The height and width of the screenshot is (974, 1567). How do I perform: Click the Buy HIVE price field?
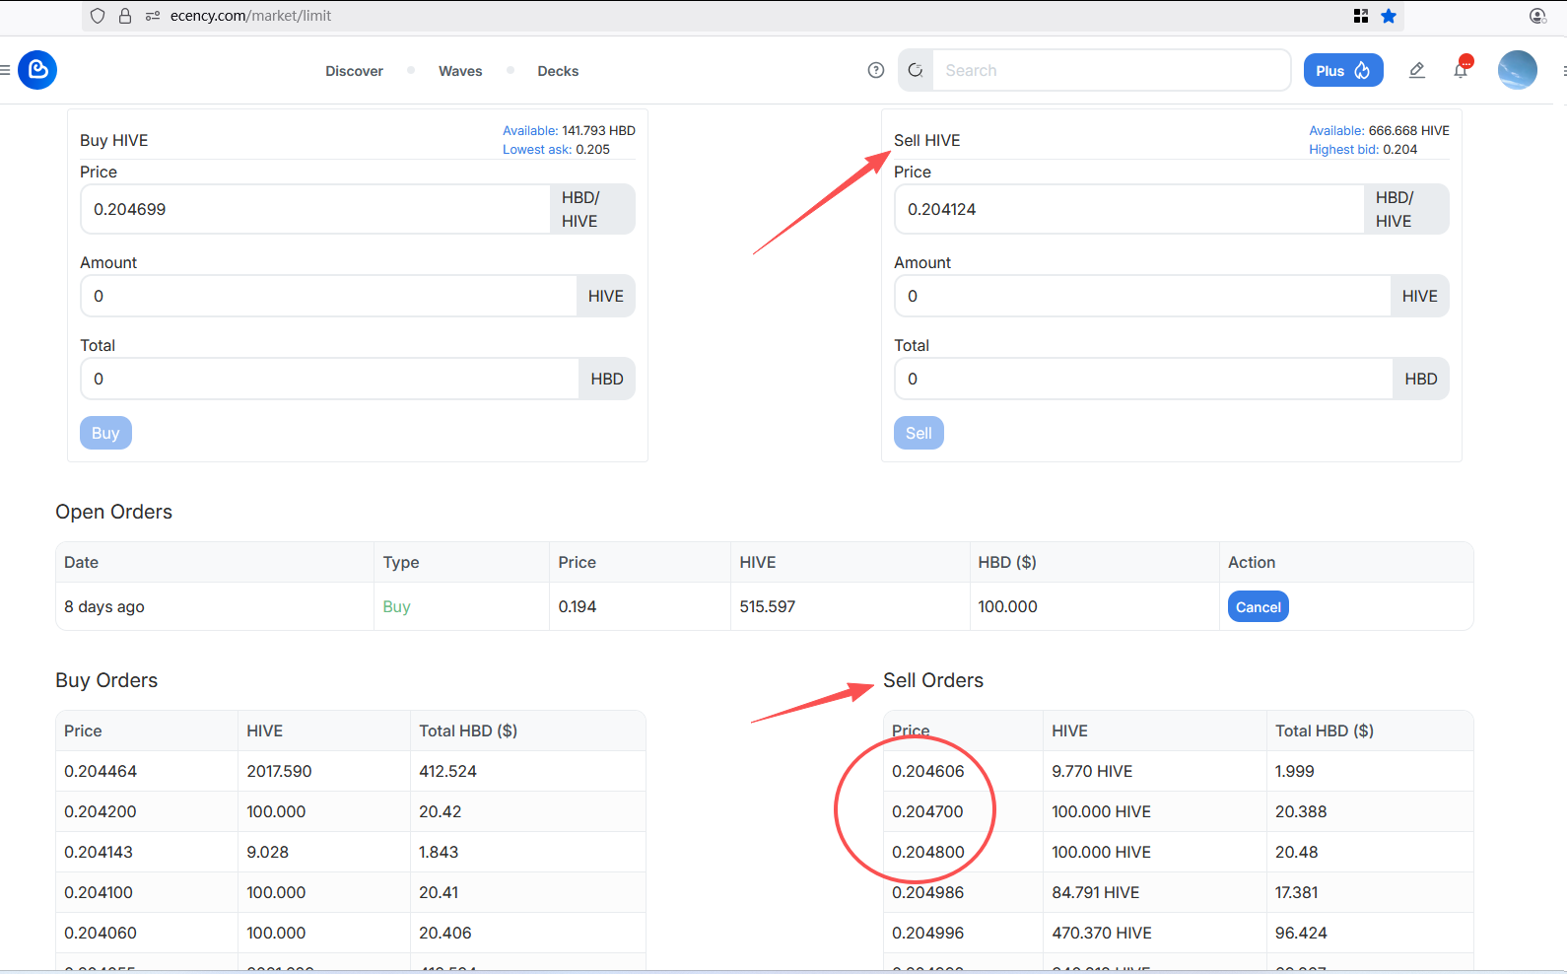click(315, 209)
